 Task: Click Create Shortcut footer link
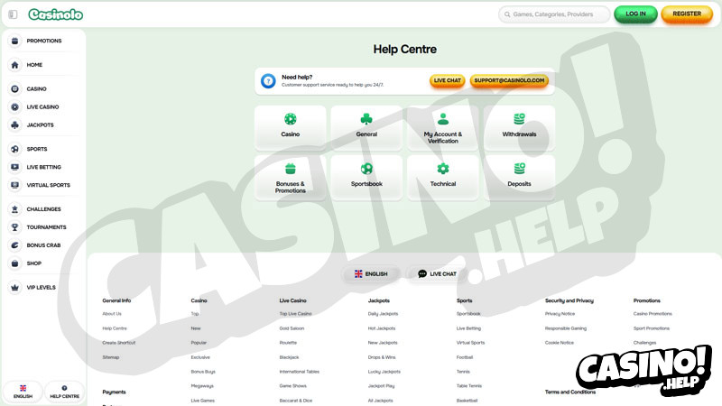point(119,343)
